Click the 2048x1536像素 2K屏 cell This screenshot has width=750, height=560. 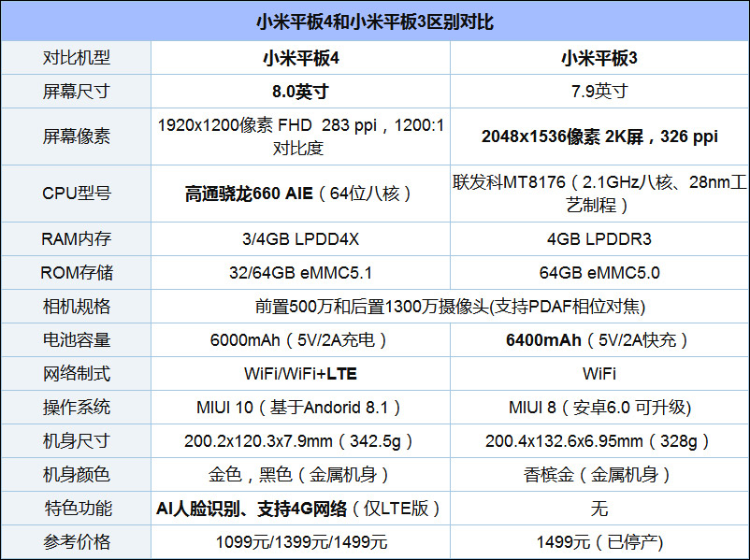[x=599, y=136]
